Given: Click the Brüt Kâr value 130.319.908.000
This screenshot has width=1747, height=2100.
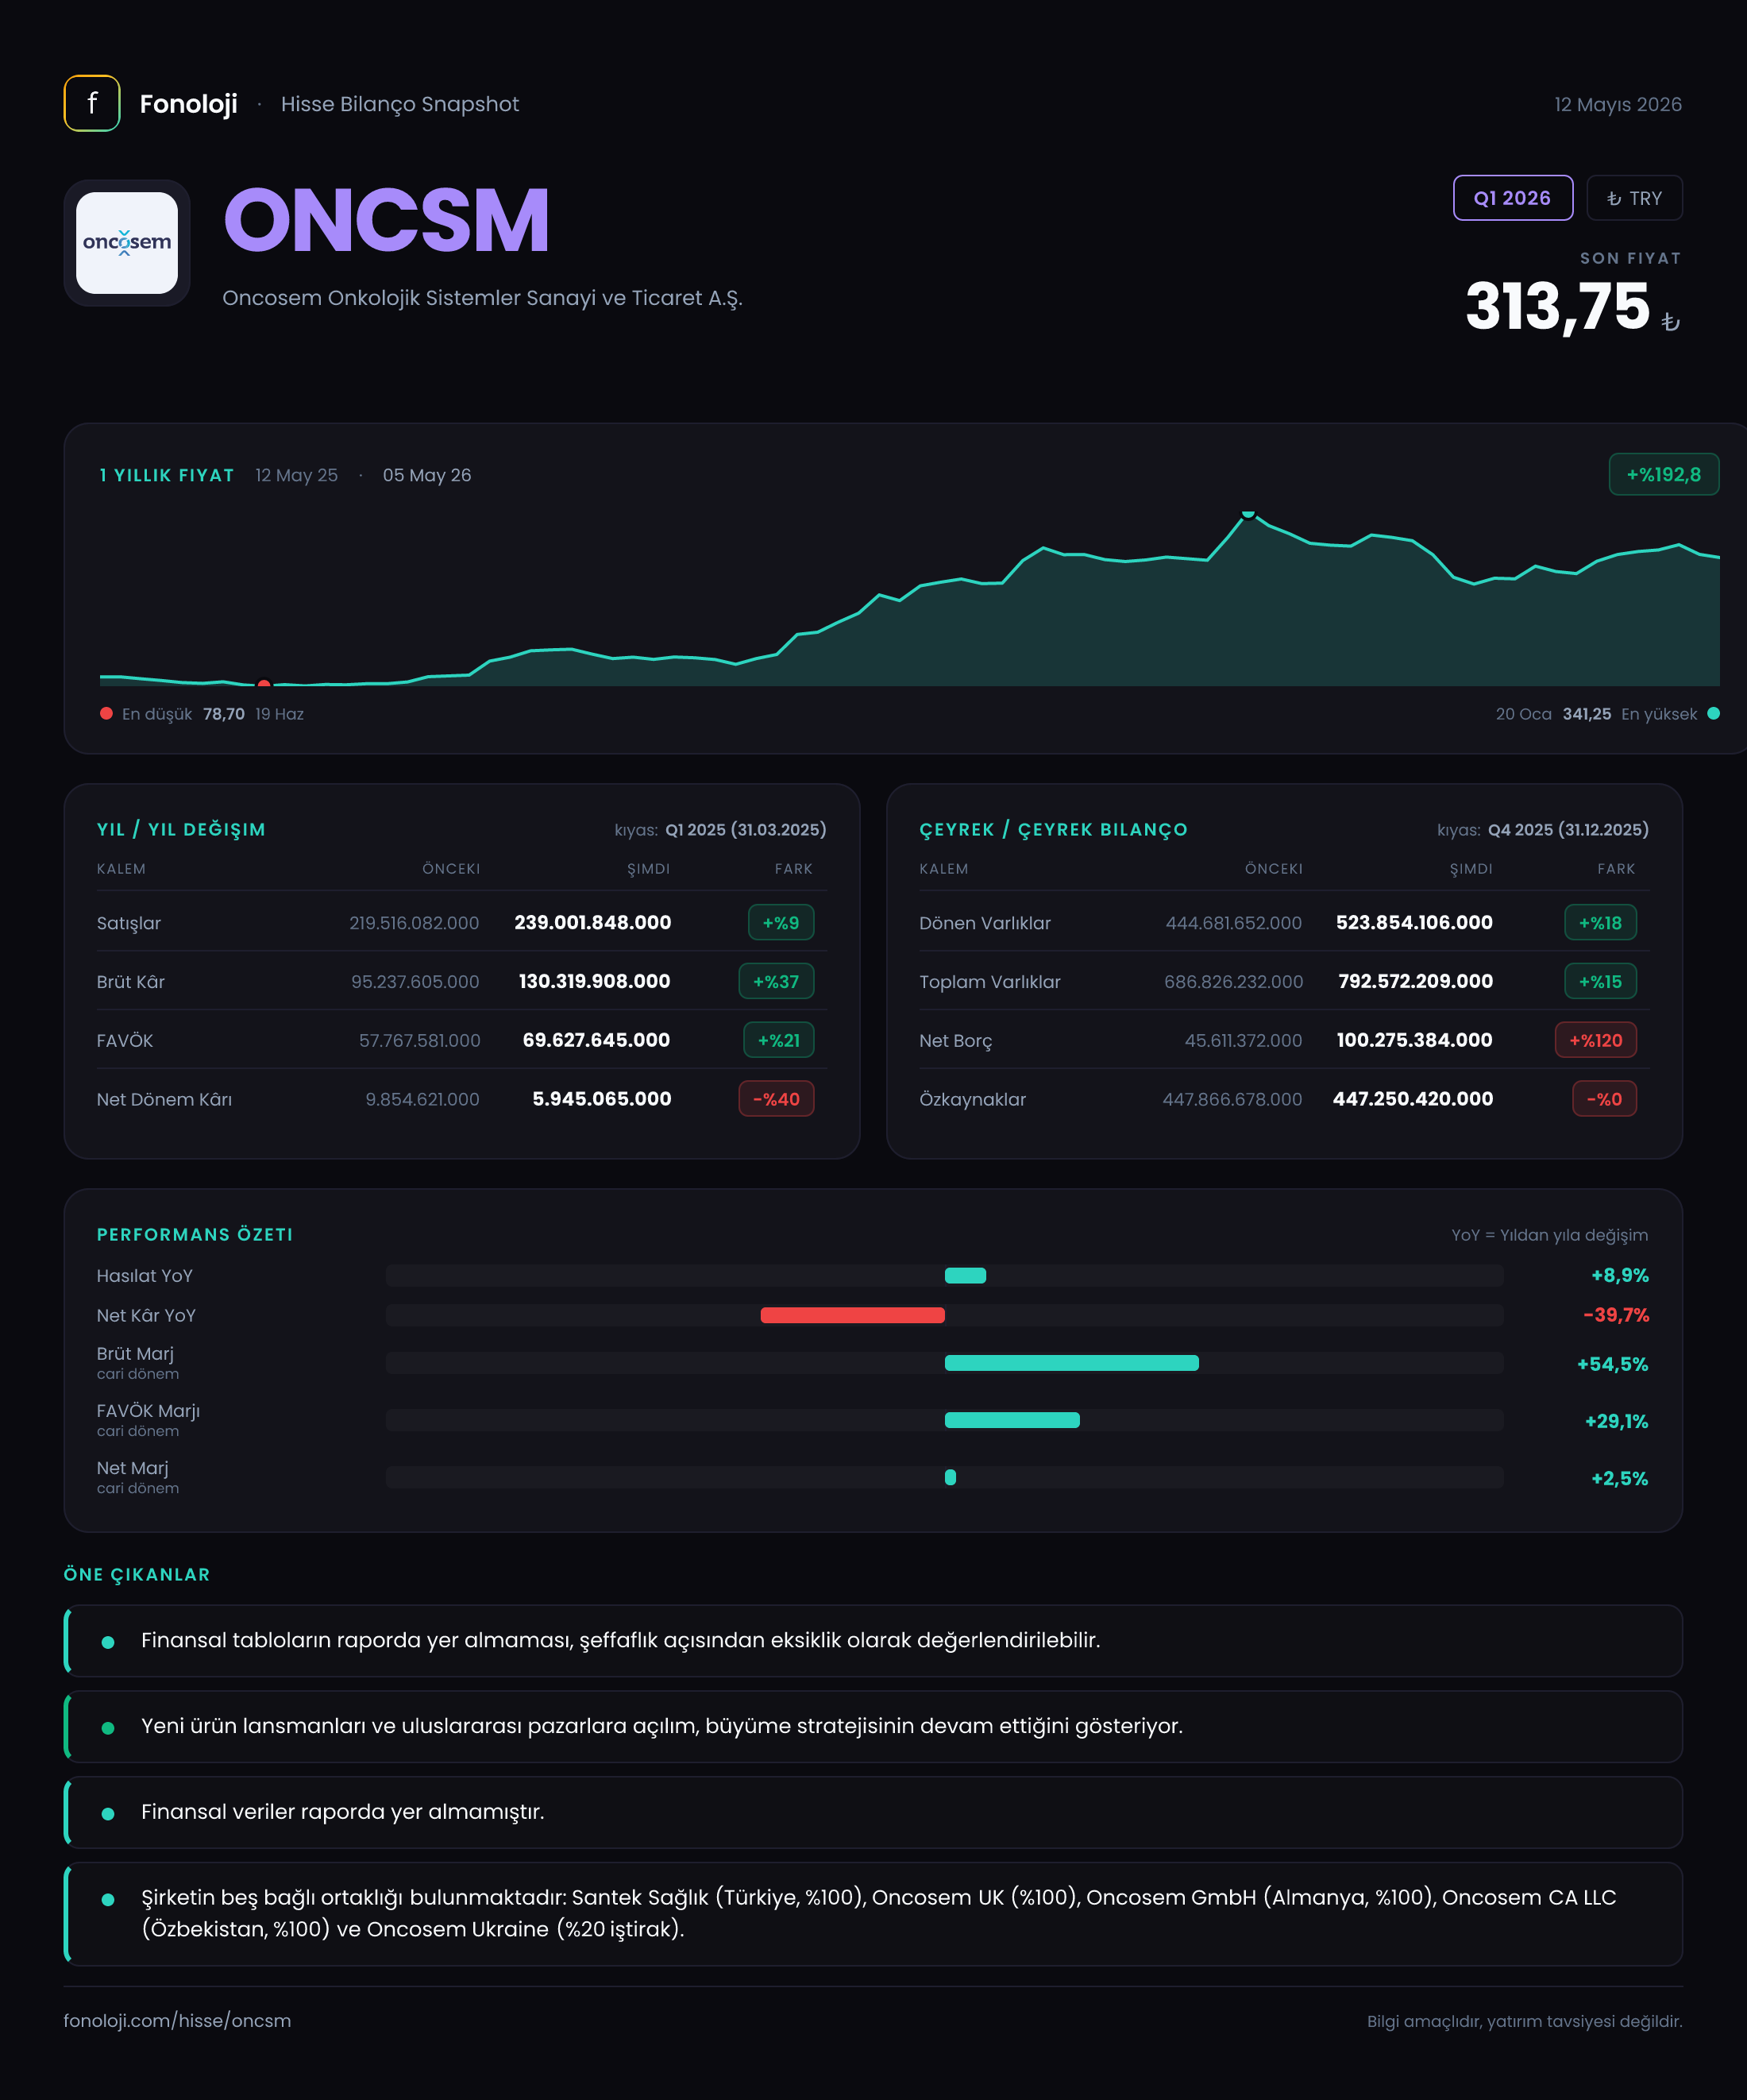Looking at the screenshot, I should click(x=594, y=981).
